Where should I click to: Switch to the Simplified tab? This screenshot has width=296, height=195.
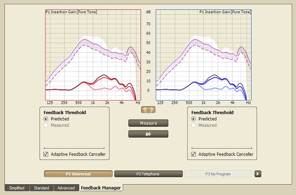(17, 188)
